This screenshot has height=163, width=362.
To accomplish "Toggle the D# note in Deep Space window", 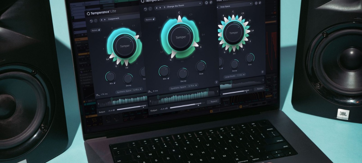I will click(x=253, y=31).
